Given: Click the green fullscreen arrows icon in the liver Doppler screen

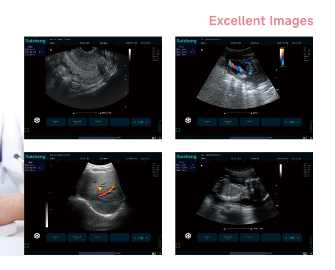Looking at the screenshot, I should pos(27,245).
